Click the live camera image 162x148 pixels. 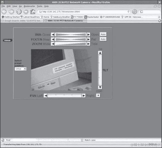(x=61, y=70)
